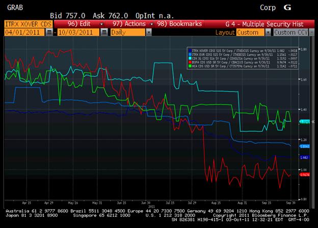Click the green HCA CDS legend swatch
Viewport: 318px width, 228px height.
click(x=190, y=66)
